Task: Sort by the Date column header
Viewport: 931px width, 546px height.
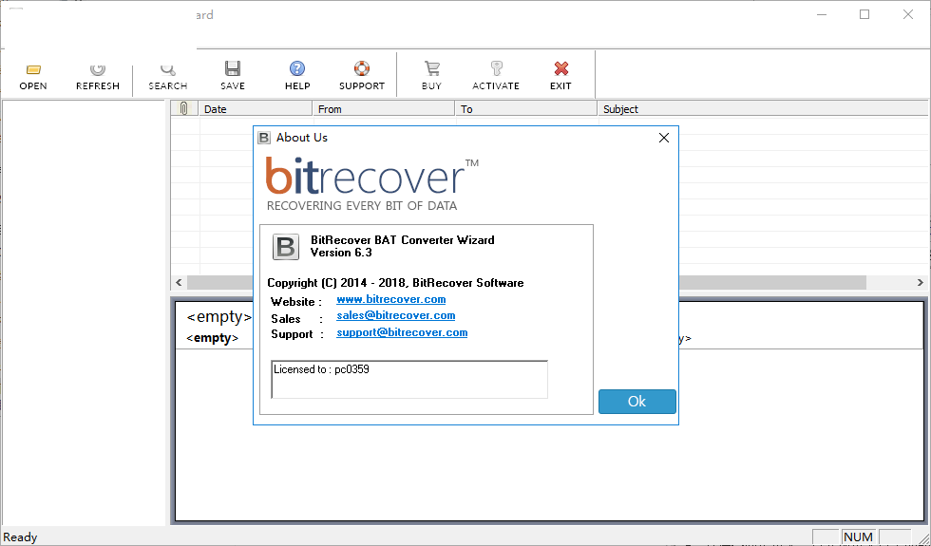Action: coord(256,108)
